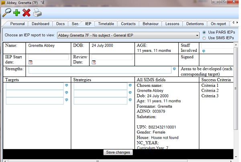The height and width of the screenshot is (162, 241).
Task: Click the third Targets text field
Action: 35,101
